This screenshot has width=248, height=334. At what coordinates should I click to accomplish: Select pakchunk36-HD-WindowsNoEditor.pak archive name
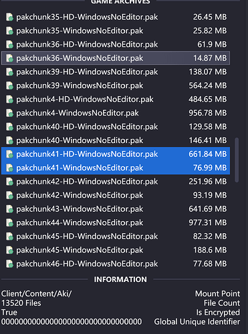[87, 45]
